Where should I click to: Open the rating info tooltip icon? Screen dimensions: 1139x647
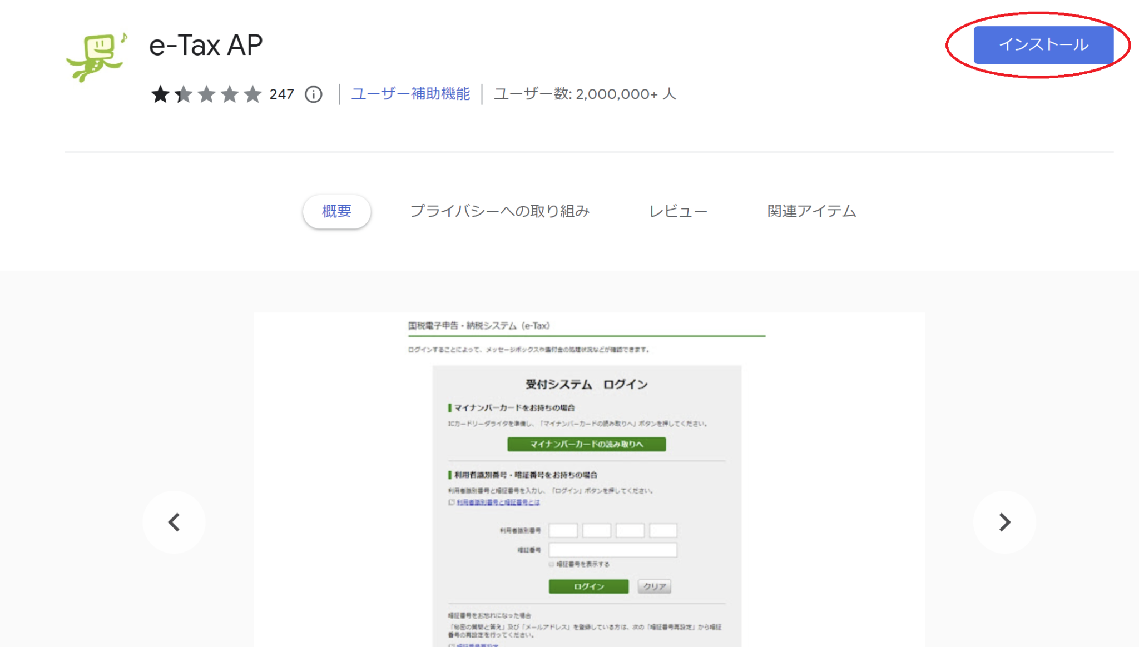click(x=313, y=94)
